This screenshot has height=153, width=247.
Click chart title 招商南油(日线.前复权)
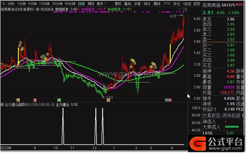tap(17, 9)
